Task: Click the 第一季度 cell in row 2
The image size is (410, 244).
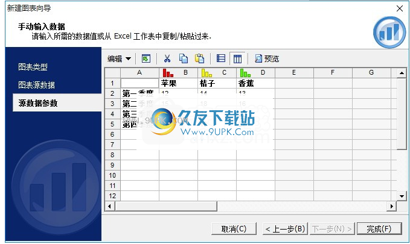Action: (x=139, y=93)
